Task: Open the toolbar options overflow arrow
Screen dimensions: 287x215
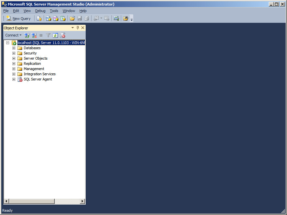Action: 131,19
